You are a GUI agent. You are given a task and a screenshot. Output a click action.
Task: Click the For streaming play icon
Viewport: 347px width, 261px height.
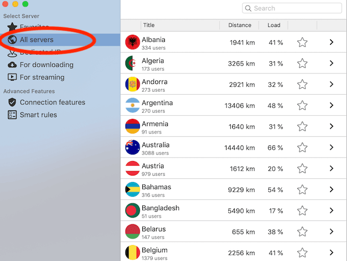coord(12,77)
